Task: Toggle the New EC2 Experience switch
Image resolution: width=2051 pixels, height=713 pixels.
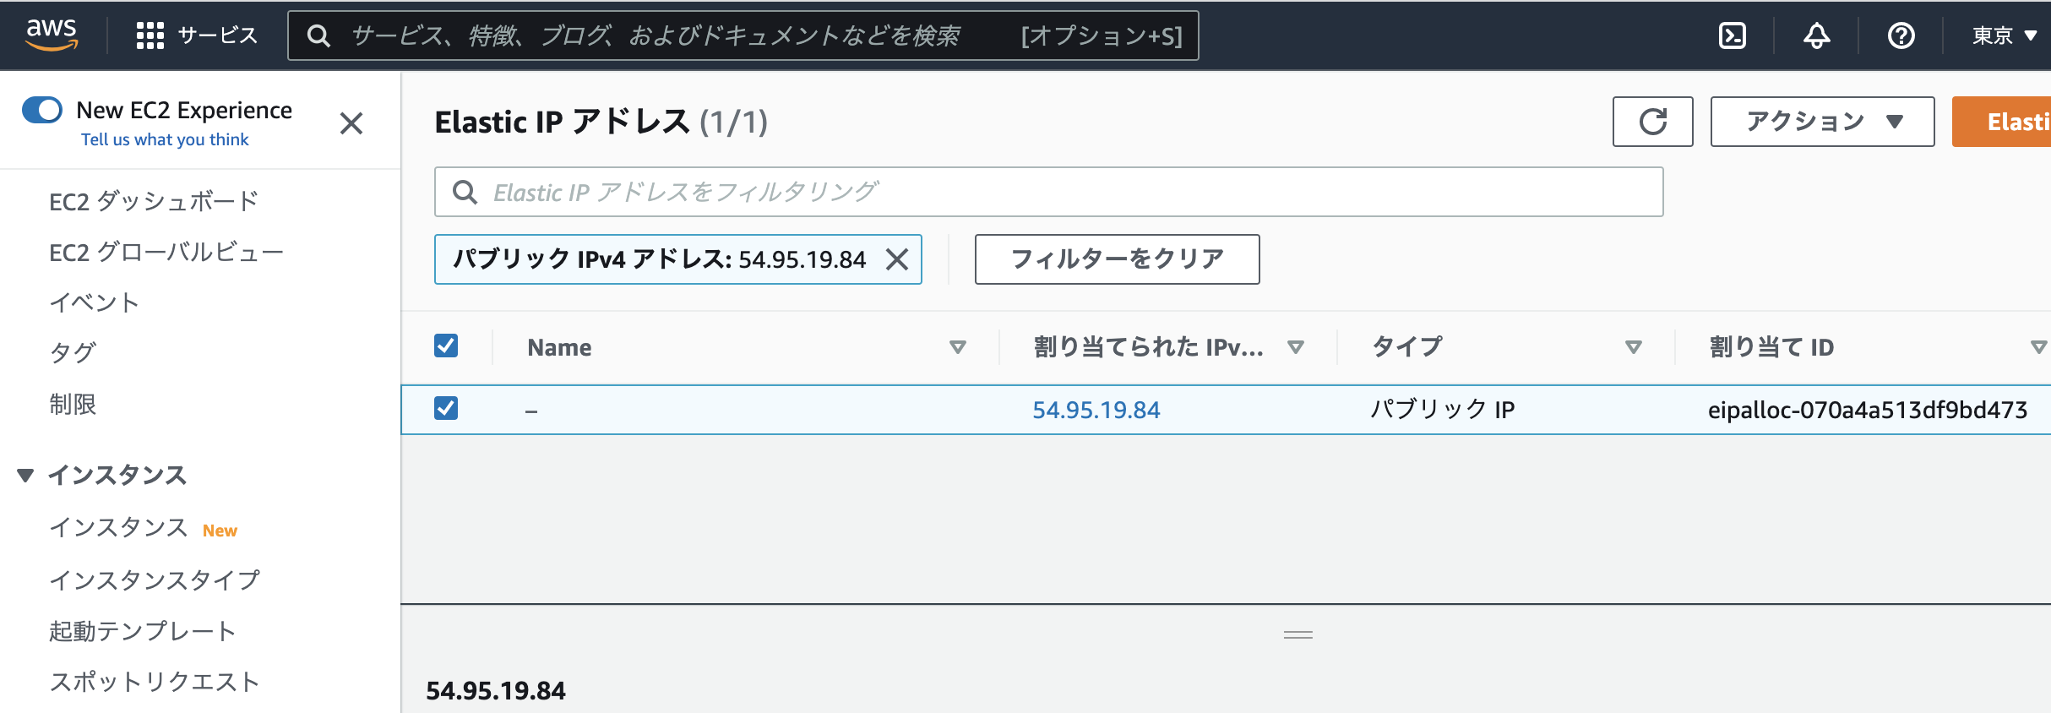Action: tap(42, 110)
